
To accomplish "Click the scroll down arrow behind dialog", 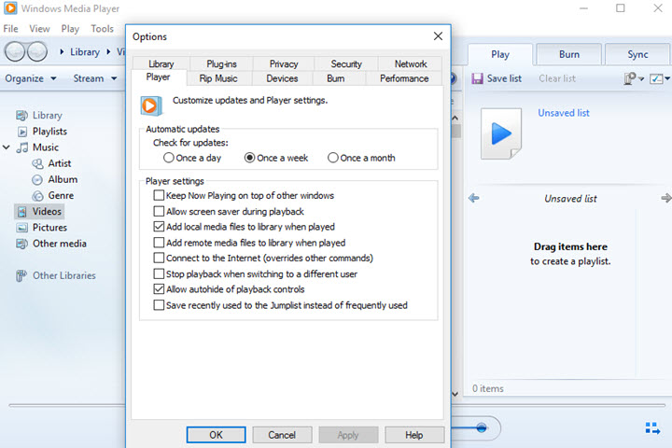I will point(455,394).
